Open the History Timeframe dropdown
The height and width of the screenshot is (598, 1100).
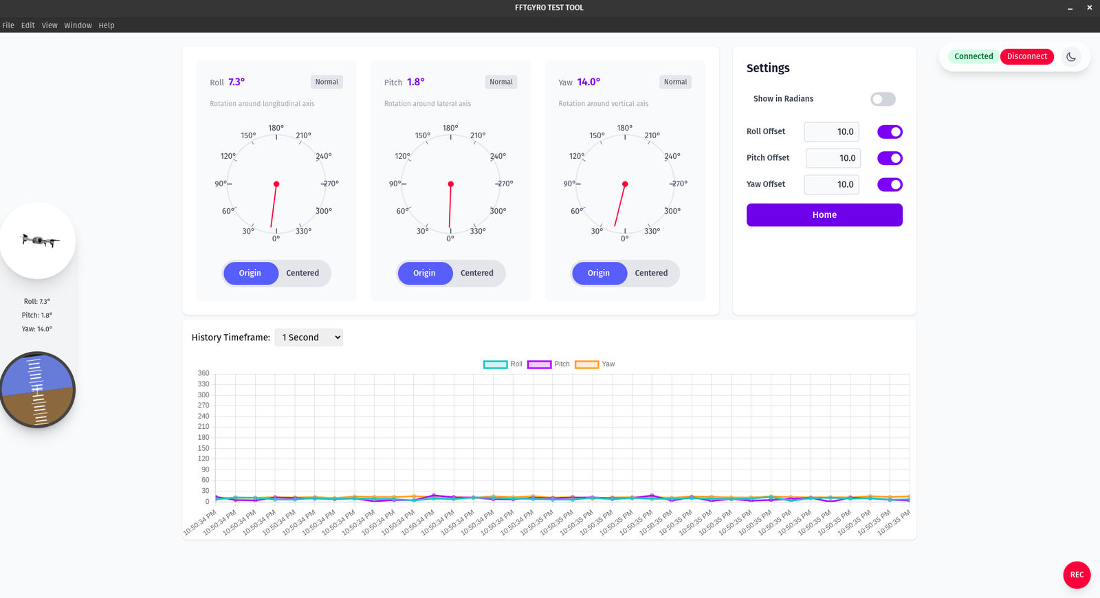[x=309, y=337]
